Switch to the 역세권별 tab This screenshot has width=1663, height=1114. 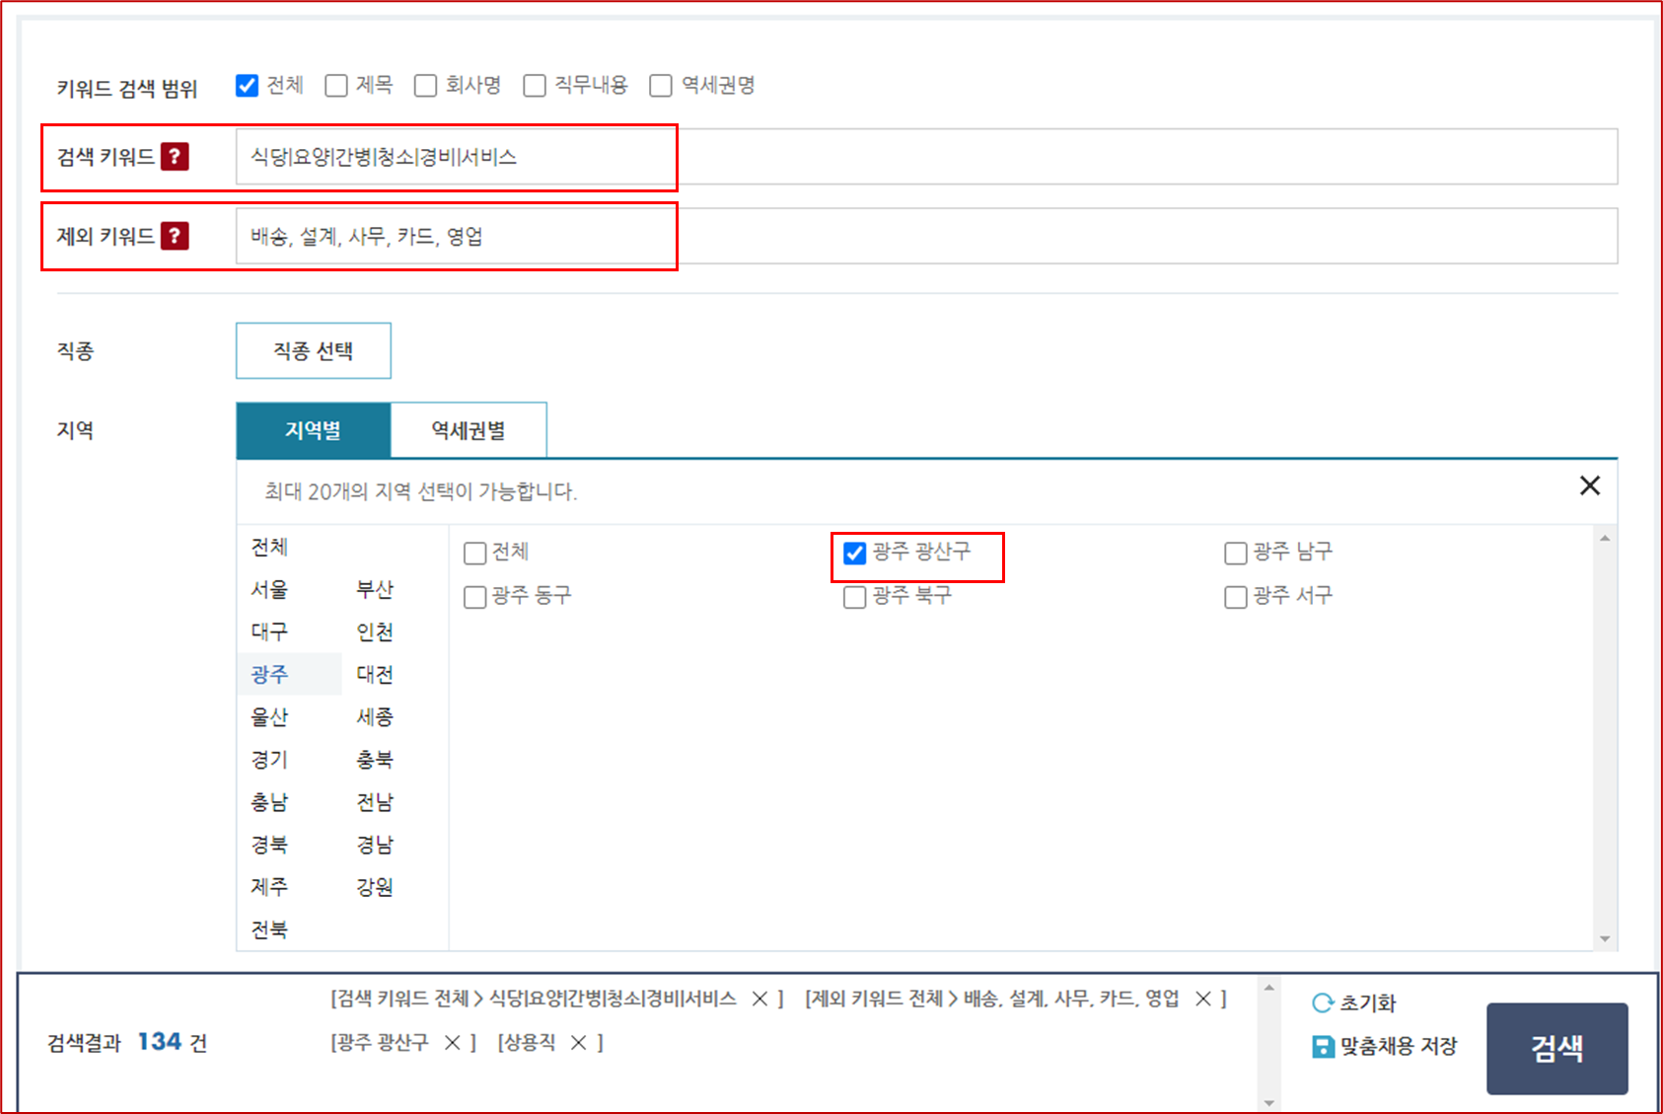pyautogui.click(x=469, y=430)
